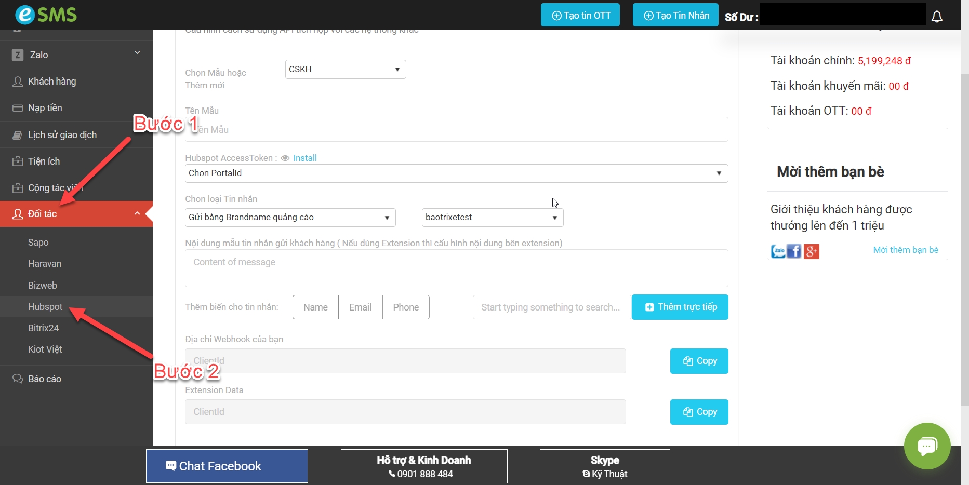This screenshot has height=485, width=969.
Task: Click the eSMS logo
Action: [46, 15]
